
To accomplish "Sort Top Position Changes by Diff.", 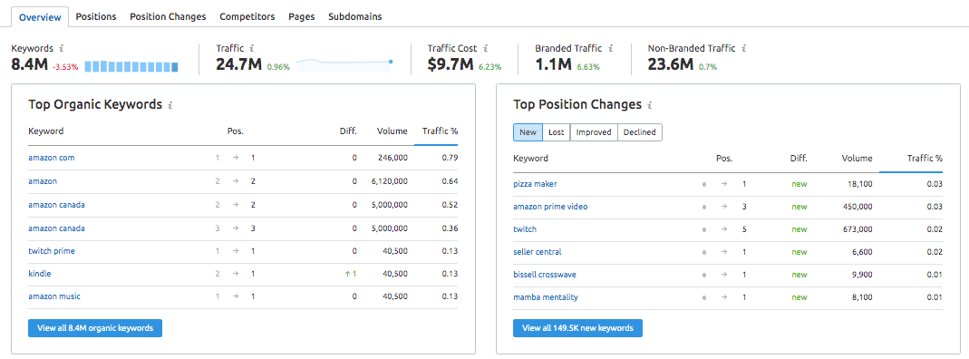I will [799, 158].
